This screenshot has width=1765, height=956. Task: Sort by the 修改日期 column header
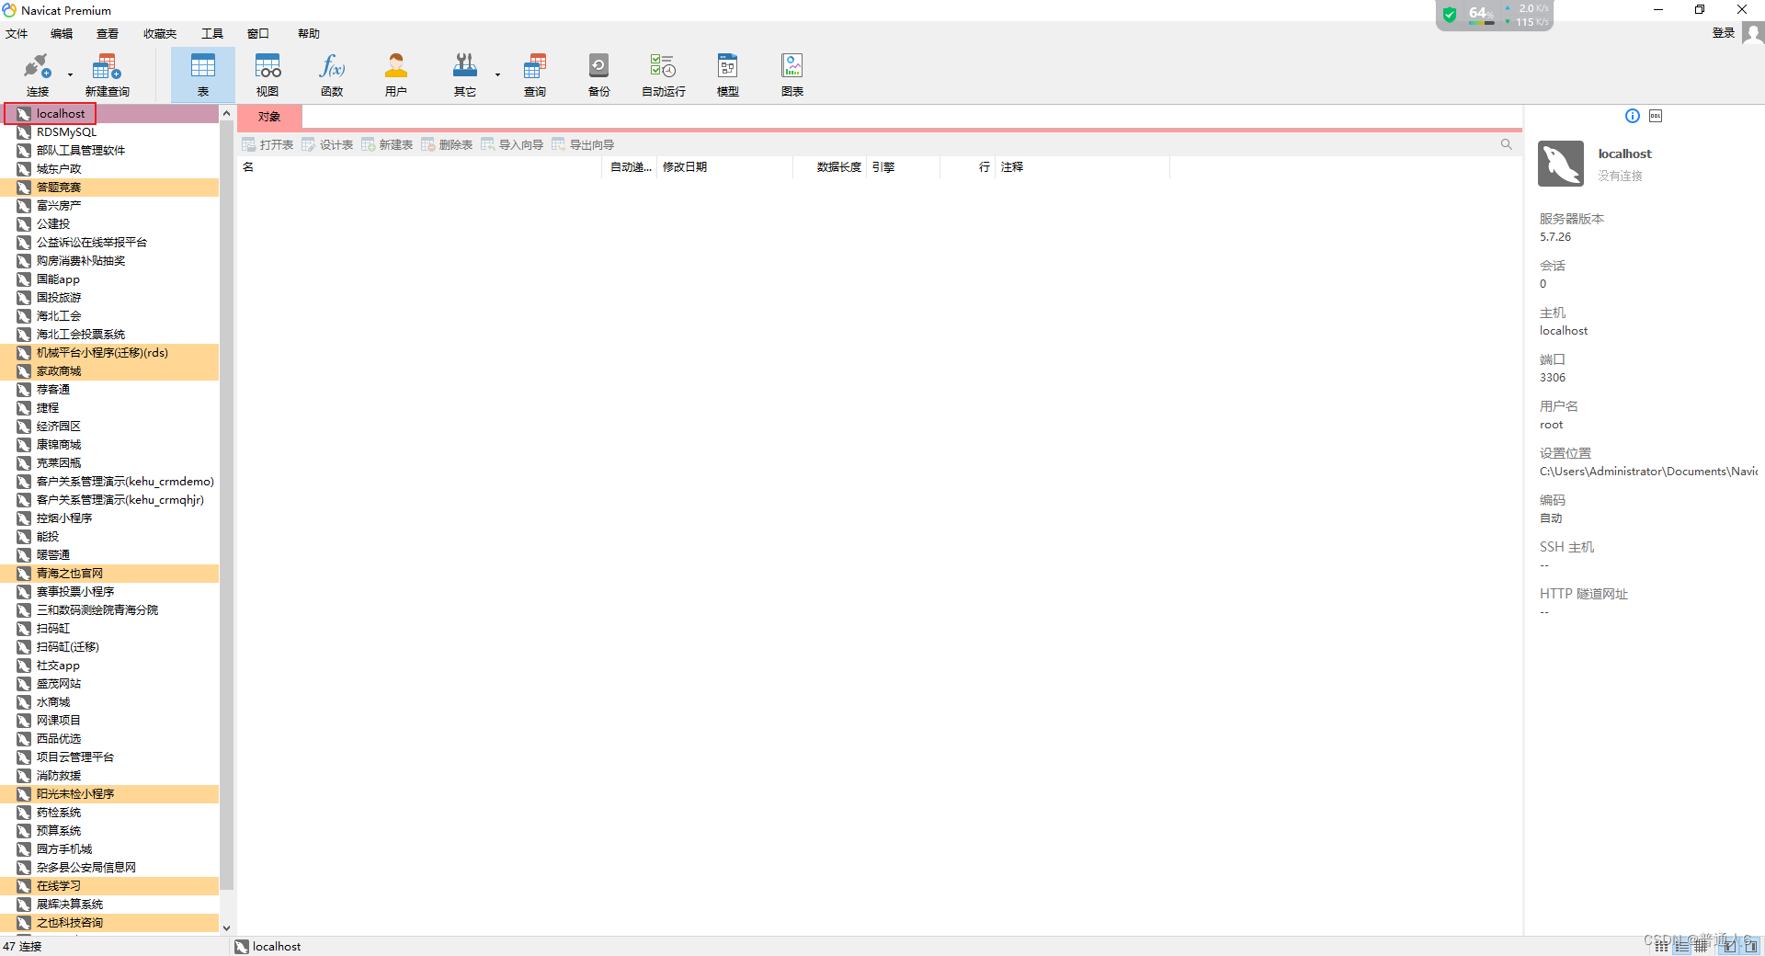point(724,167)
